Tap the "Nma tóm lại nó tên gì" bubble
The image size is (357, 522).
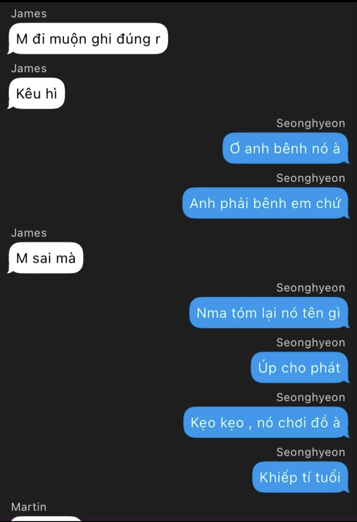269,313
